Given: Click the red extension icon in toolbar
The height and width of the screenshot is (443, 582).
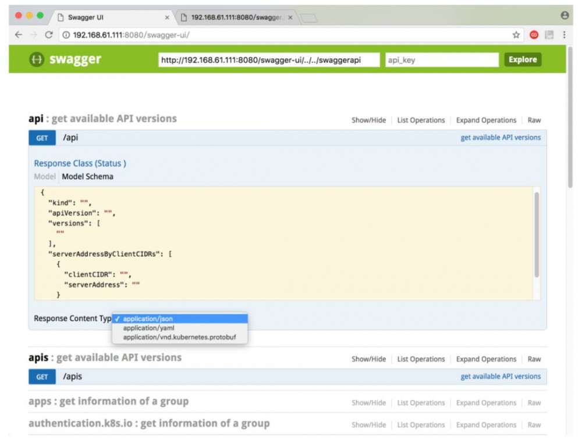Looking at the screenshot, I should click(534, 35).
